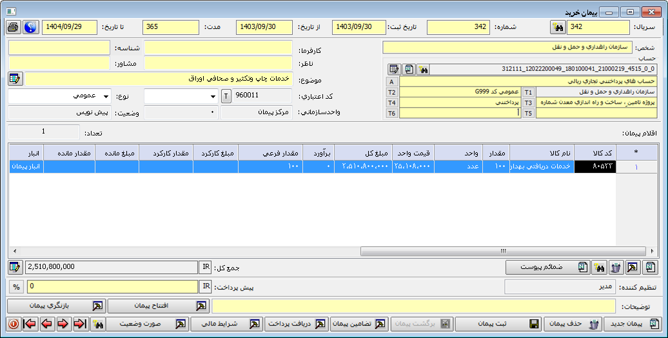
Task: Click the T1 account level button
Action: [x=528, y=92]
